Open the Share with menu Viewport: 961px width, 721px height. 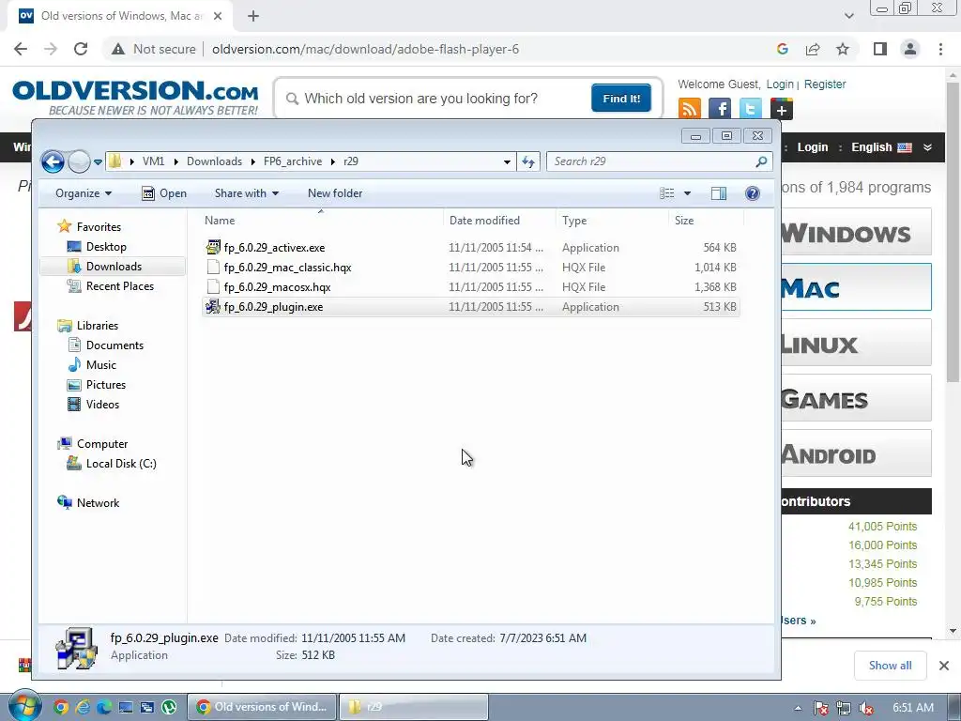tap(247, 193)
